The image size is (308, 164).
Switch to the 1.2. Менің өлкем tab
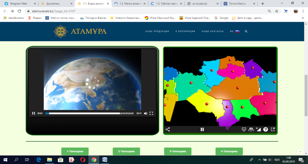(x=130, y=3)
